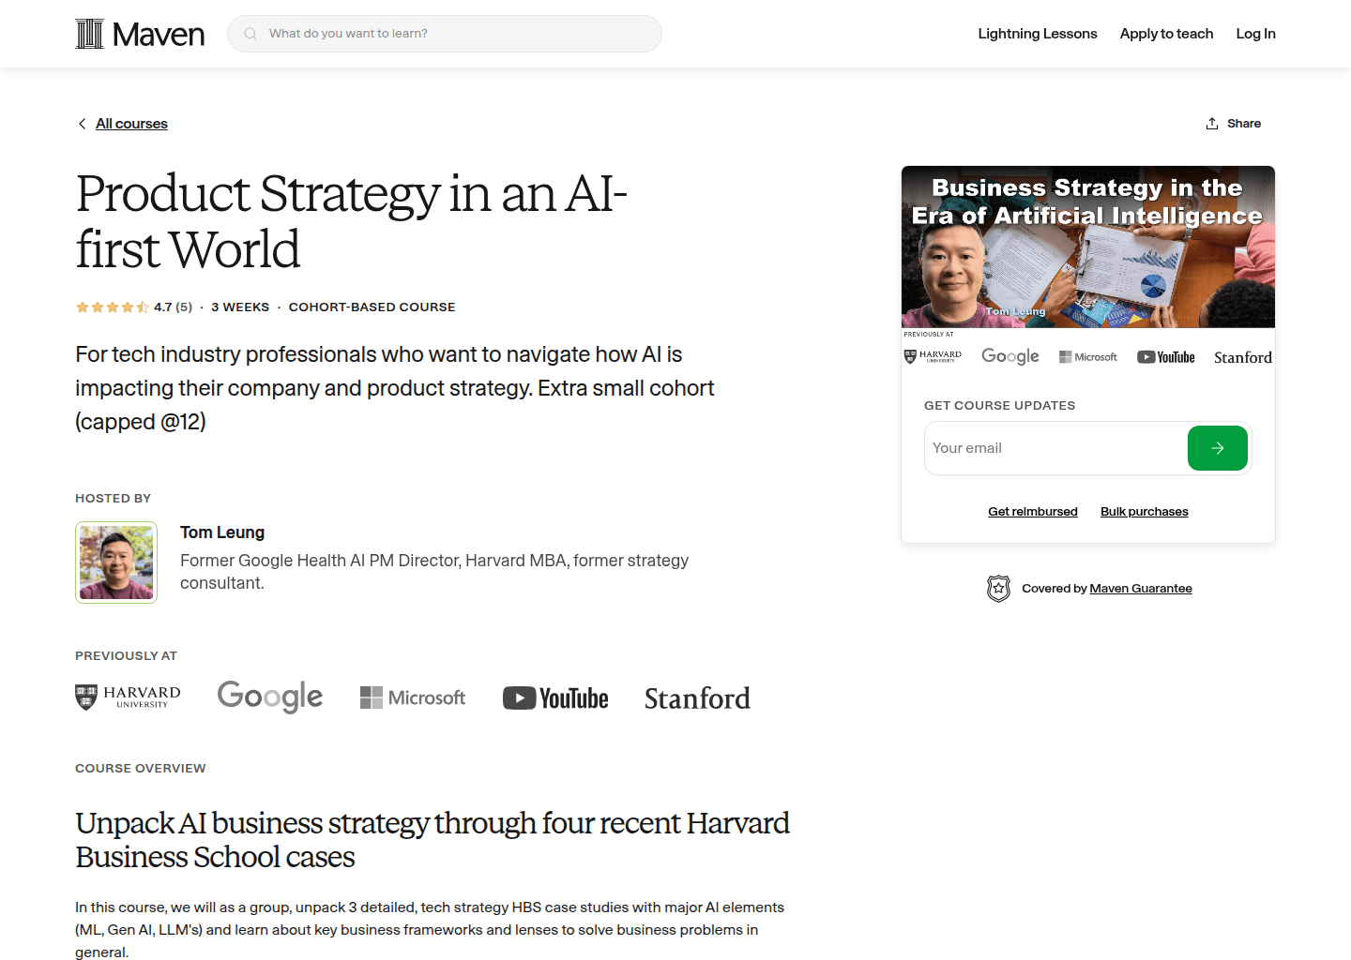Open the Get reimbursed link
Image resolution: width=1351 pixels, height=960 pixels.
(x=1032, y=511)
